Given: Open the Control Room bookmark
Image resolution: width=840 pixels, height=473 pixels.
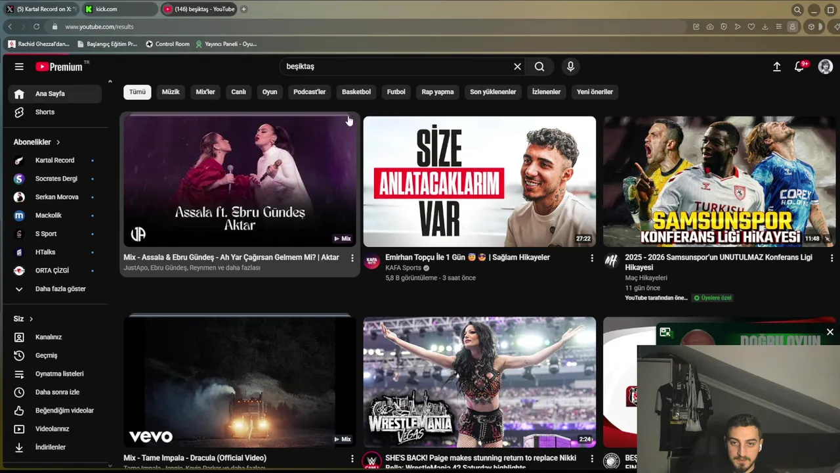Looking at the screenshot, I should (167, 44).
